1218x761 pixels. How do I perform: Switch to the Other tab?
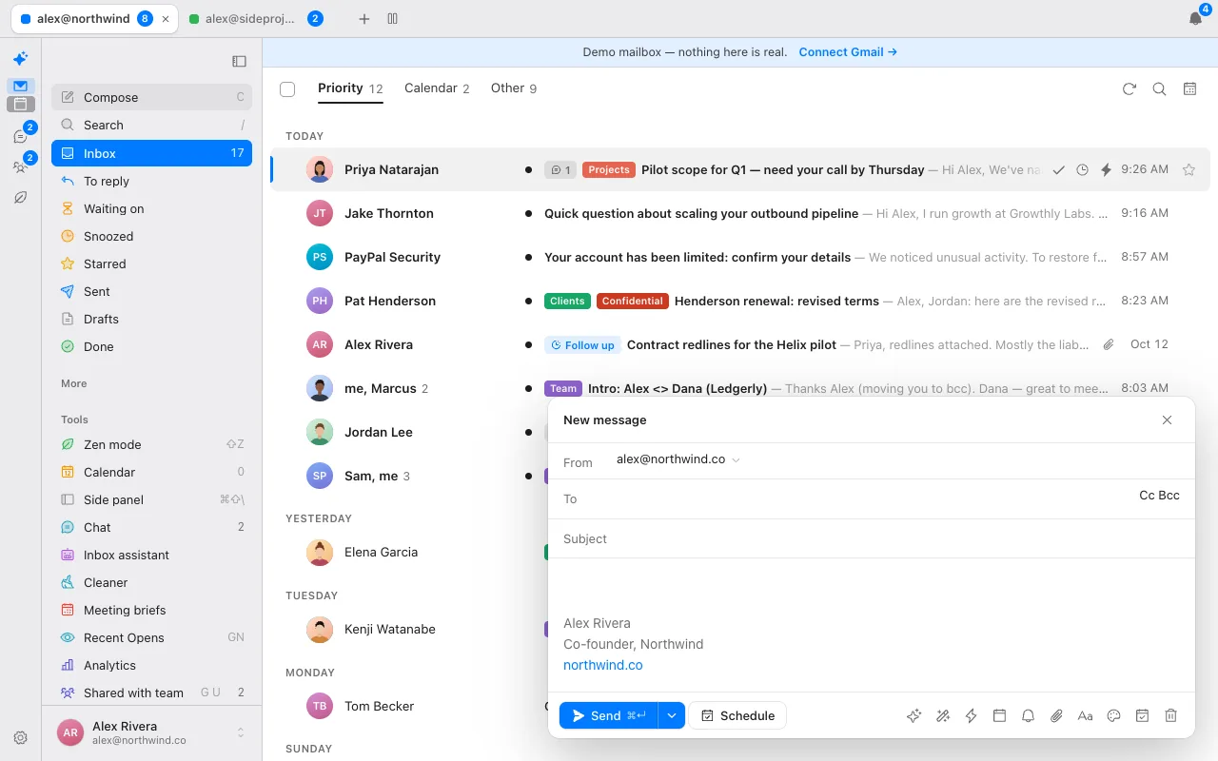(x=514, y=88)
